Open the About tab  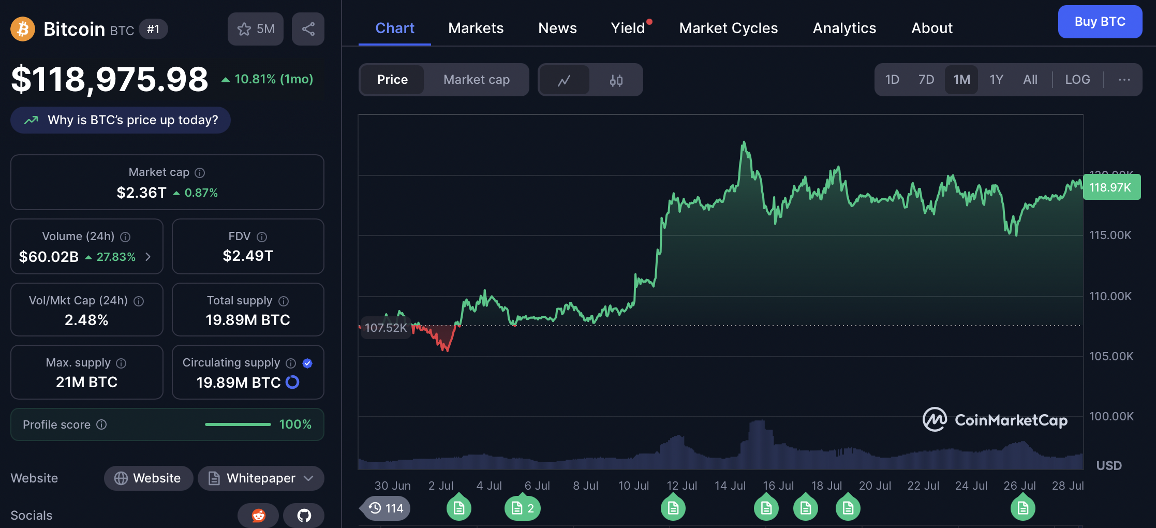pos(932,28)
